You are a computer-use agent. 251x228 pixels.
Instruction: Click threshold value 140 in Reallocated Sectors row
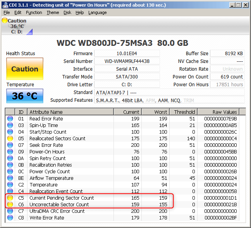pos(191,138)
